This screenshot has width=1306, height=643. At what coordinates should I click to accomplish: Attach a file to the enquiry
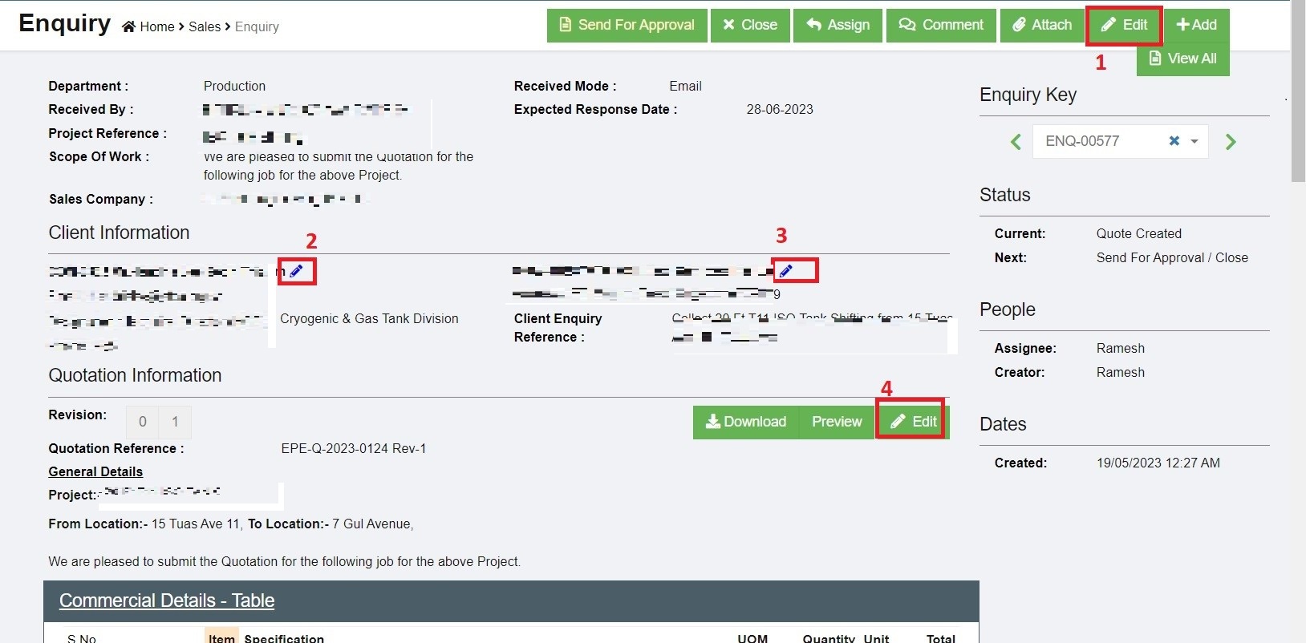[1041, 25]
